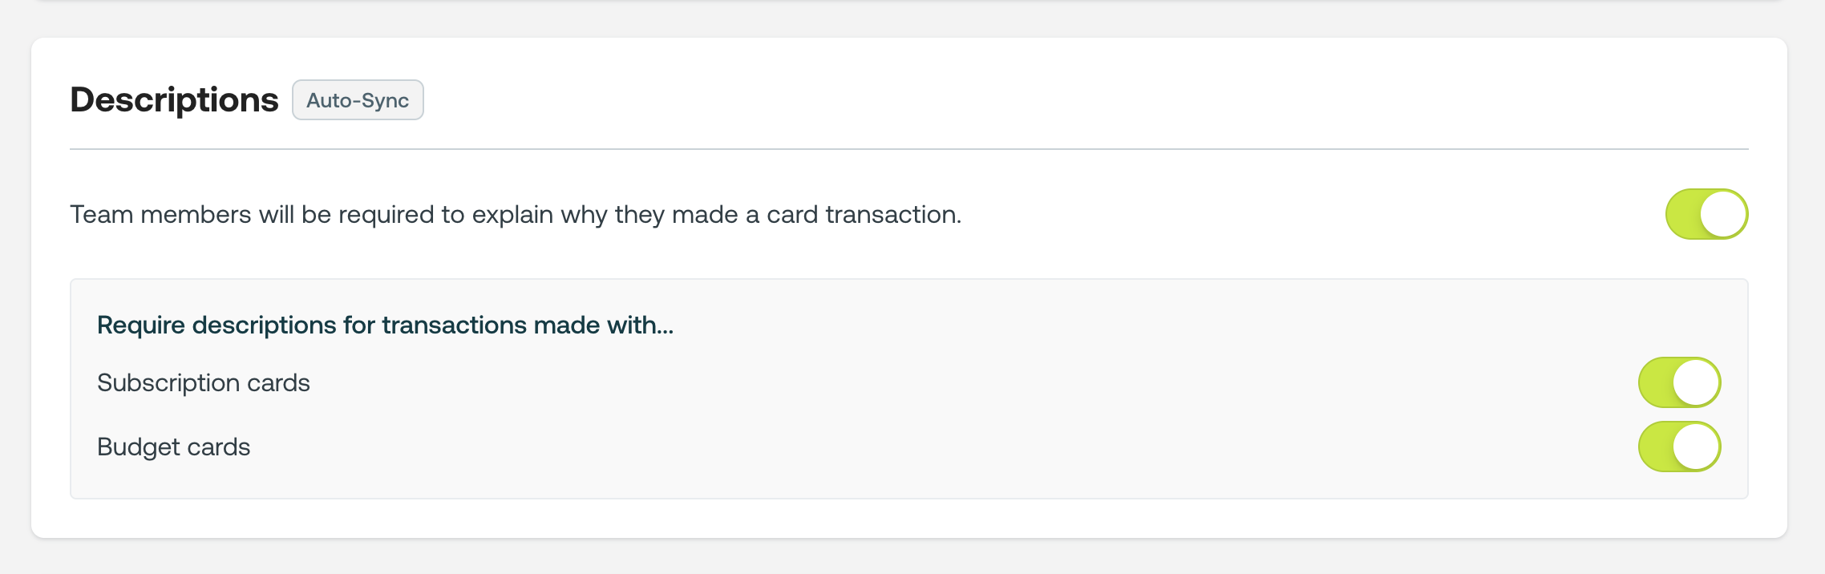Click the green track of the Subscription cards switch
The image size is (1825, 574).
point(1655,382)
